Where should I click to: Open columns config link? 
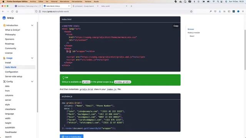[x=9, y=95]
